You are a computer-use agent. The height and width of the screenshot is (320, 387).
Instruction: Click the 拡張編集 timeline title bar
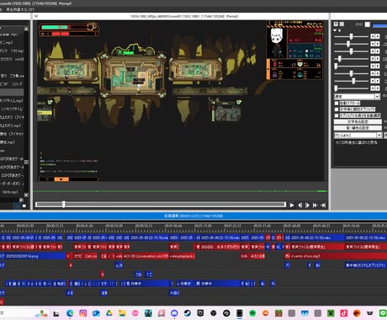pos(193,216)
